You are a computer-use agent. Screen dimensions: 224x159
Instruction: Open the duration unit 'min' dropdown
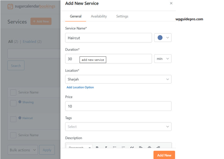tap(163, 59)
